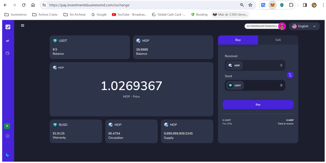Open the Activos Cripto bookmark folder
This screenshot has height=163, width=326.
coord(45,14)
